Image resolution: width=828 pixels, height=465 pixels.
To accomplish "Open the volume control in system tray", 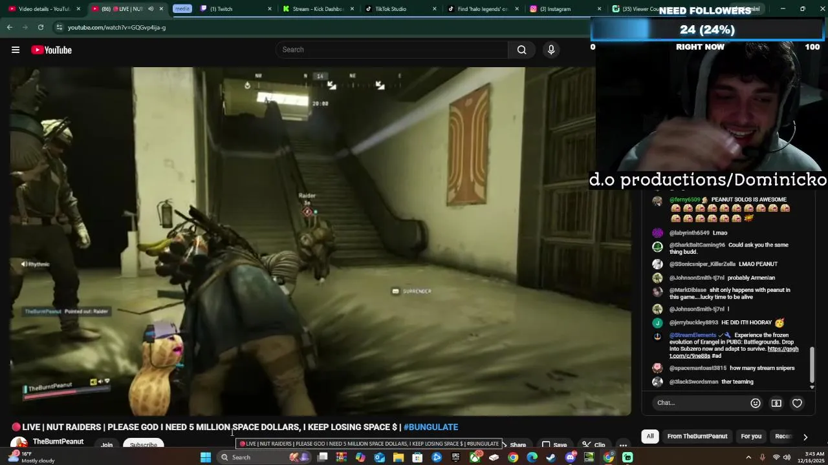I will (x=787, y=457).
